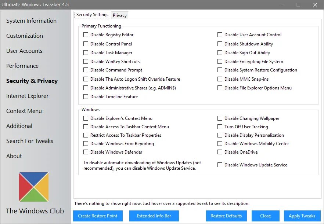Open Search For Tweaks
Screen dimensions: 324x224
pos(29,141)
